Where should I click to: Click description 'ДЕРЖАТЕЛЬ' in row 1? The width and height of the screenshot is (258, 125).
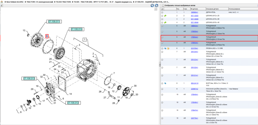(x=211, y=12)
